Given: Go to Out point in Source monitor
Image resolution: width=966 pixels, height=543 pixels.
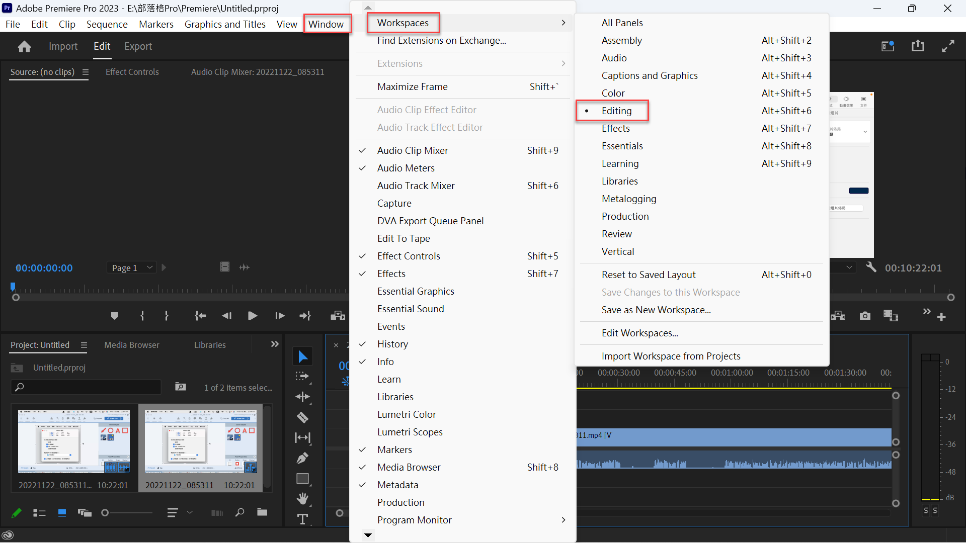Looking at the screenshot, I should tap(305, 316).
